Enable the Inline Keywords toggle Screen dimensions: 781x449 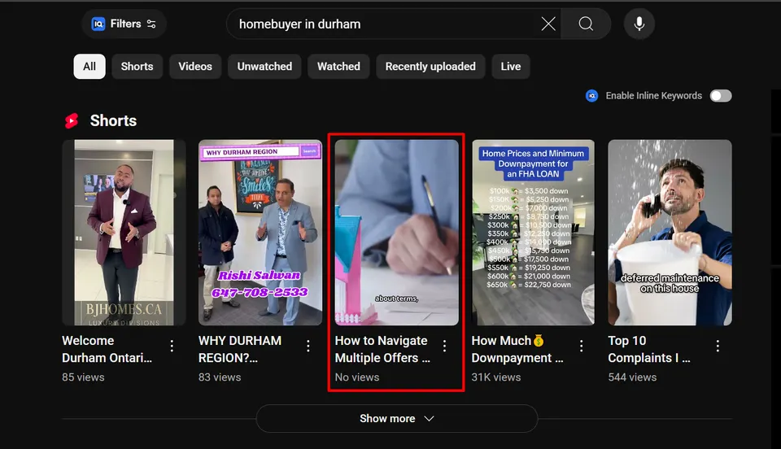pyautogui.click(x=721, y=95)
